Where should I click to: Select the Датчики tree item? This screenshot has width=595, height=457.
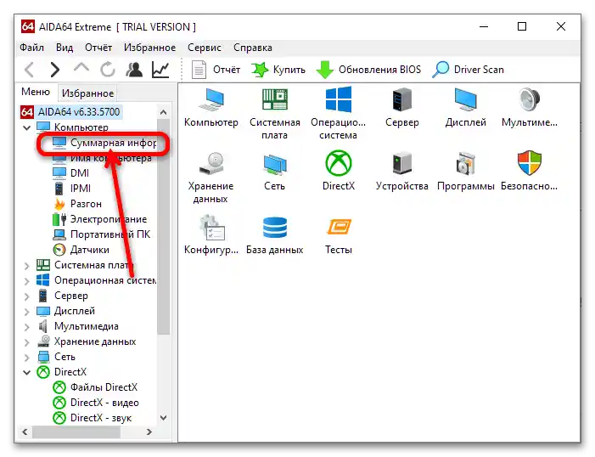click(x=81, y=250)
